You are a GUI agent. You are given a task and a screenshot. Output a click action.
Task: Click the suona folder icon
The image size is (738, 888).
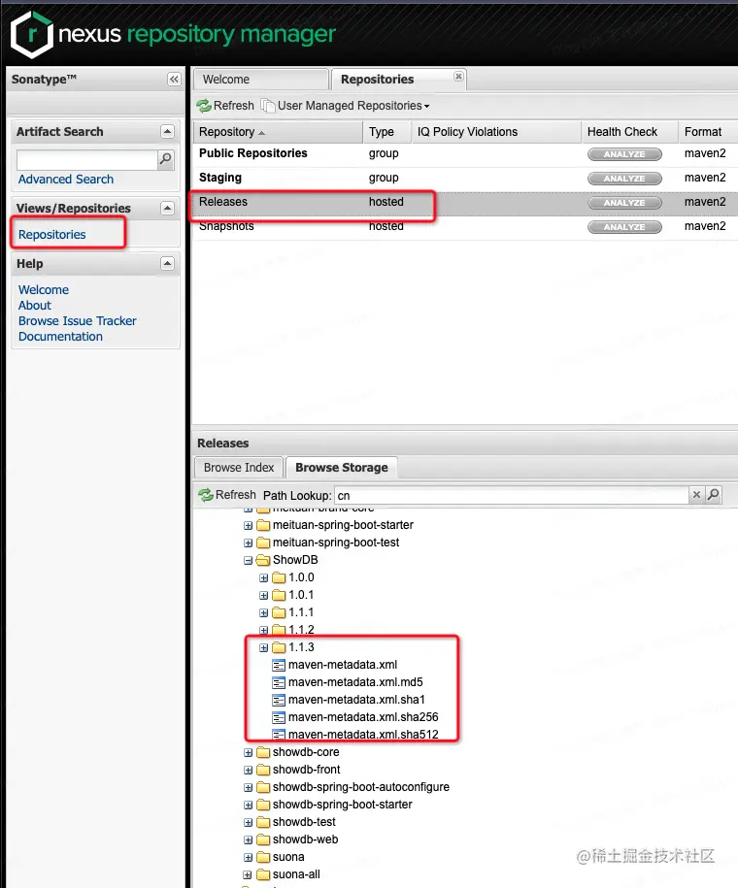(263, 857)
